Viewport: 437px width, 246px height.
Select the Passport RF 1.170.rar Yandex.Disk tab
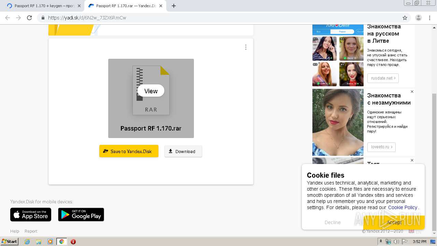125,6
